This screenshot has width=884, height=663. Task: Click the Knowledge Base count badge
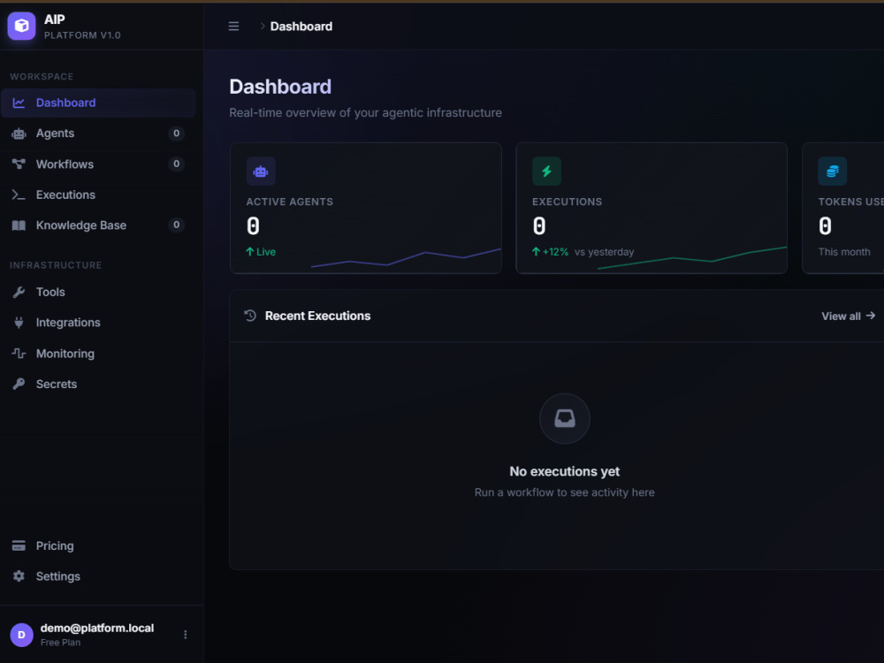pos(177,225)
